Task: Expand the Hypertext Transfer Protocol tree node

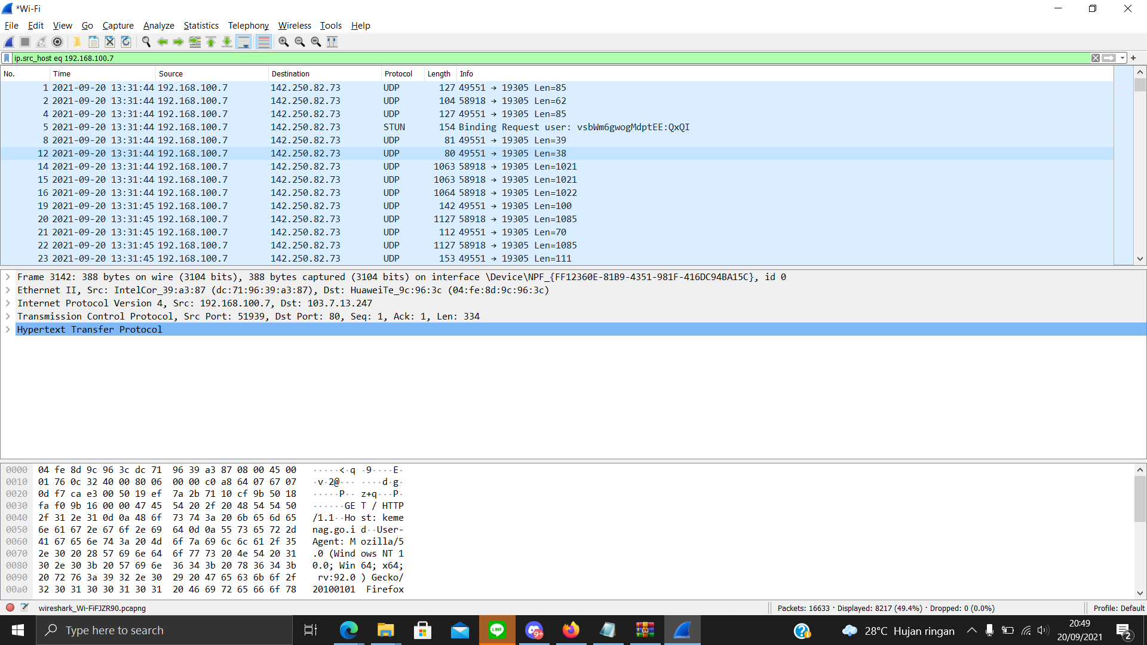Action: [8, 330]
